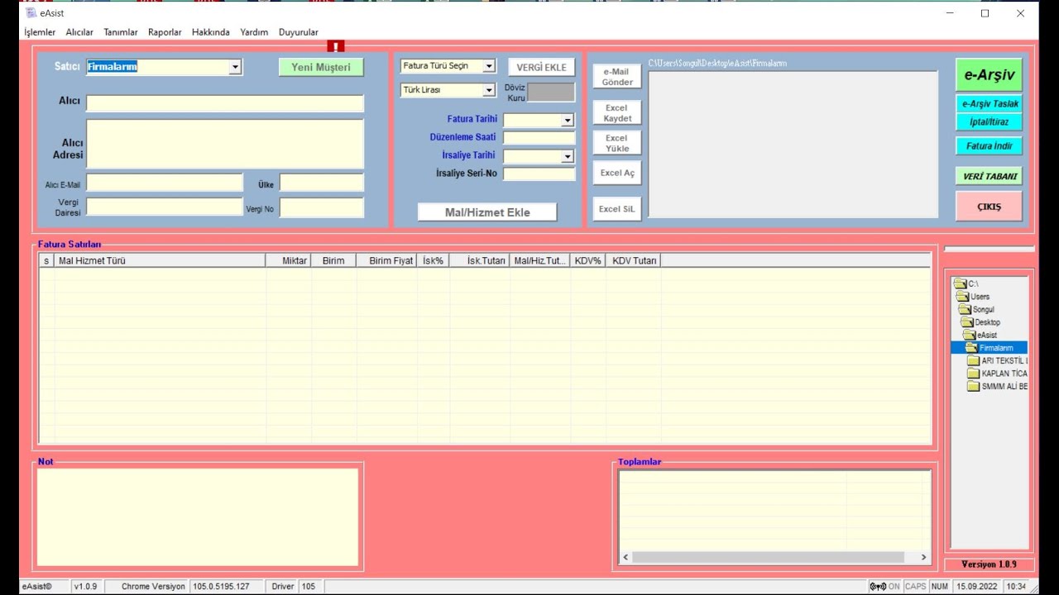Click the Alıcı Adresi text area
The height and width of the screenshot is (595, 1059).
[225, 144]
